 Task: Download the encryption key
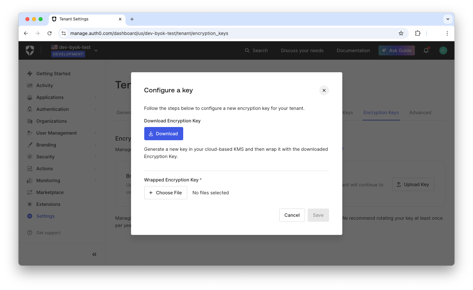pyautogui.click(x=164, y=134)
